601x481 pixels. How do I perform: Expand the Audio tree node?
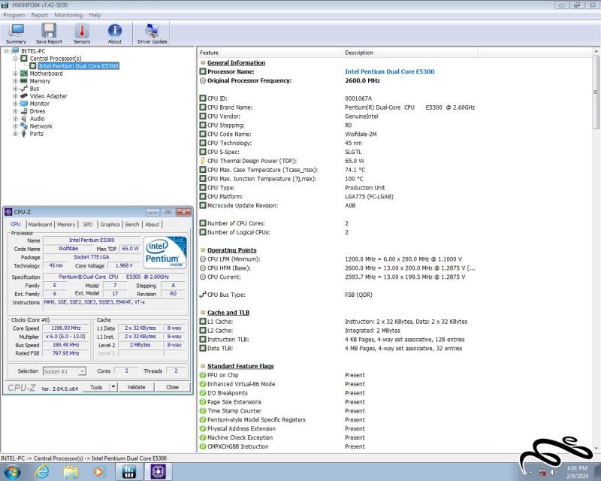coord(15,119)
